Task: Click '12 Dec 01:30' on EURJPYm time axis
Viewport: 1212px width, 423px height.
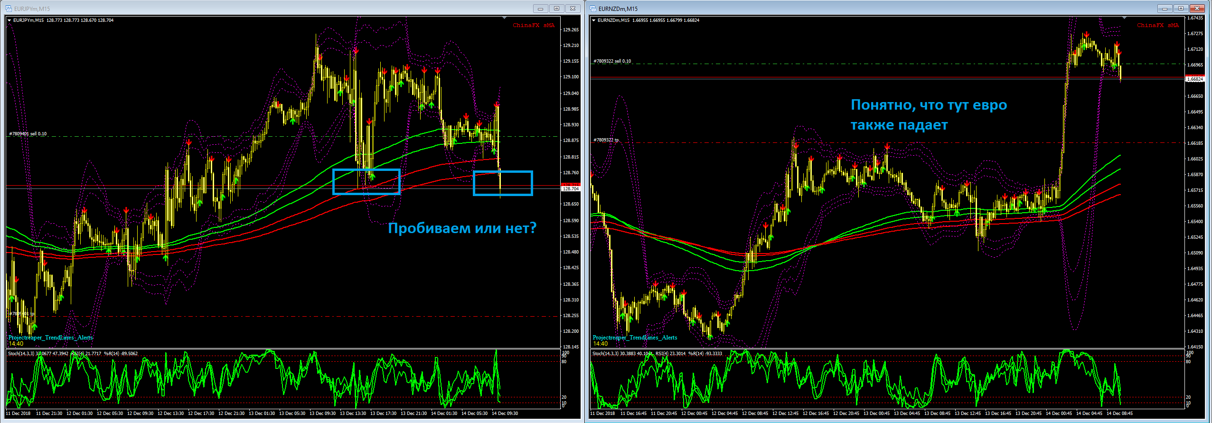Action: pyautogui.click(x=79, y=414)
